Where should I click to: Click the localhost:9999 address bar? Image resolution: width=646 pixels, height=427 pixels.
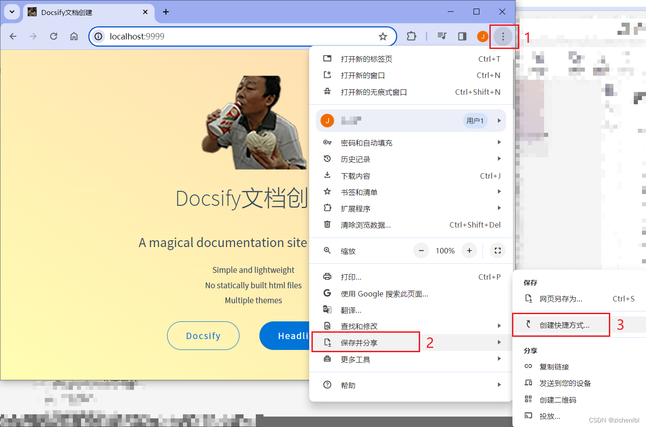point(243,36)
